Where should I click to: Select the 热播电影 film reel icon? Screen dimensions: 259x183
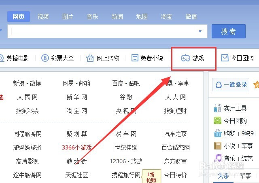[2, 58]
